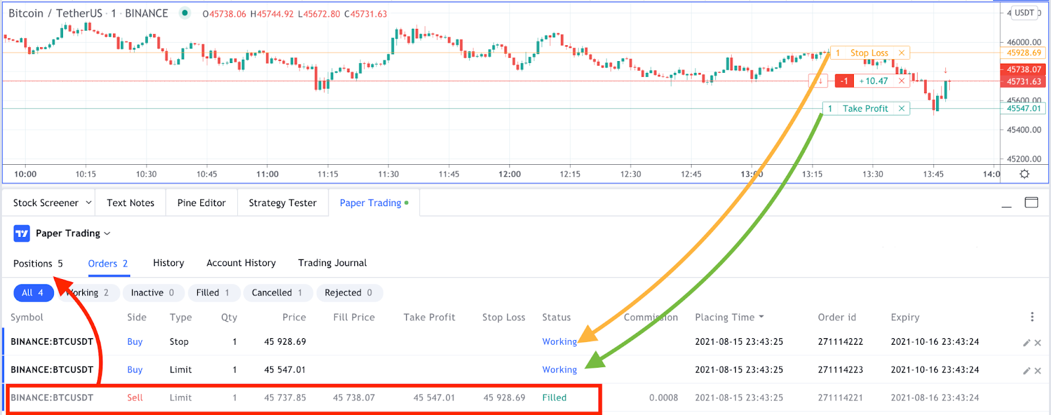Click the Status column header
This screenshot has width=1051, height=415.
(x=556, y=317)
